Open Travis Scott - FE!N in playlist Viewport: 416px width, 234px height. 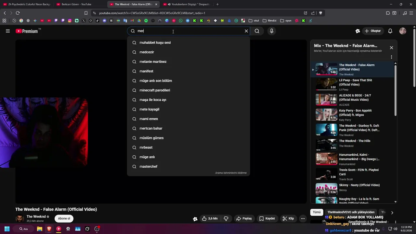coord(352,175)
